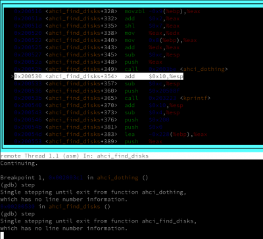Click the last push %eax line at +389
Viewport: 263px width, 239px height.
pyautogui.click(x=88, y=141)
